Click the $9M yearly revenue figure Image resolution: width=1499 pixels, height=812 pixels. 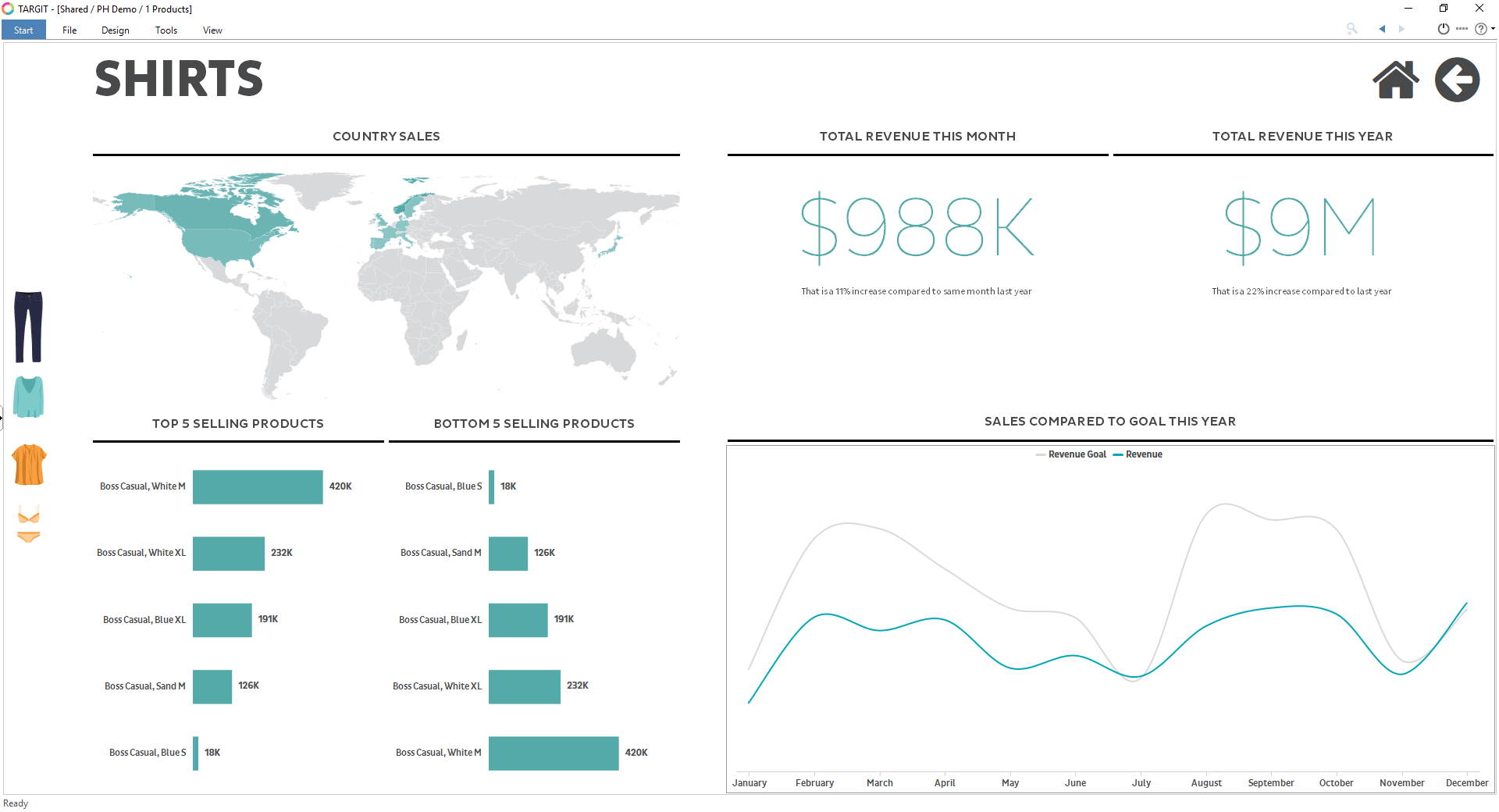(1301, 227)
